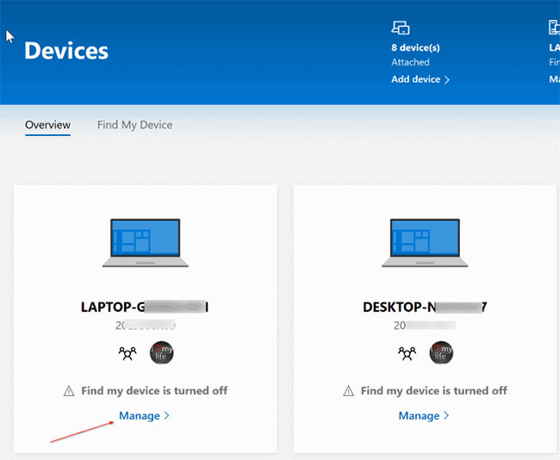Click the 'Attached' label in the header
The width and height of the screenshot is (560, 460).
pyautogui.click(x=410, y=62)
